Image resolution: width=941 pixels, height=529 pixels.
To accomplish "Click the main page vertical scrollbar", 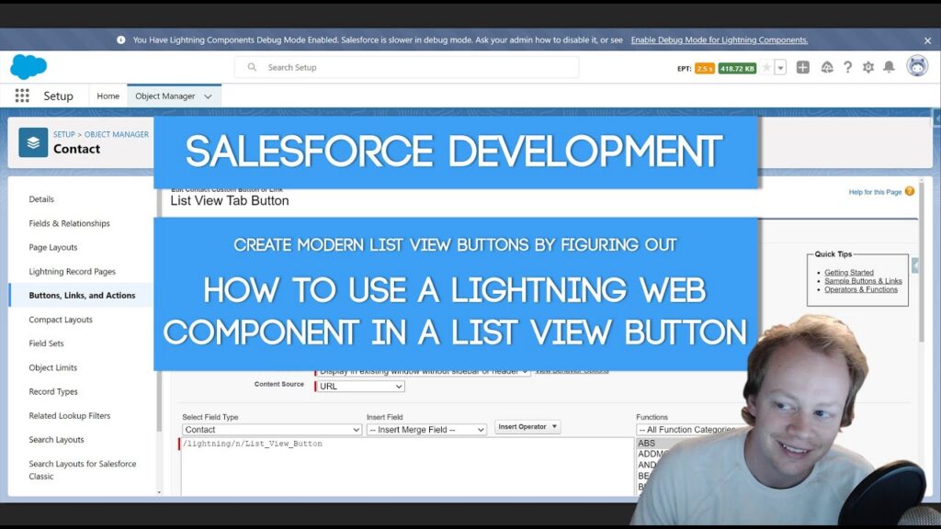I will (922, 264).
